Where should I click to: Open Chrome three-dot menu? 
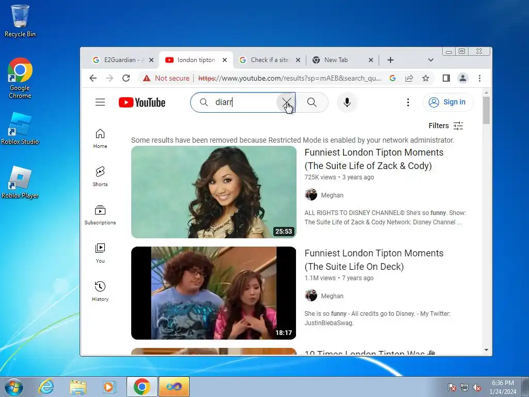click(479, 79)
